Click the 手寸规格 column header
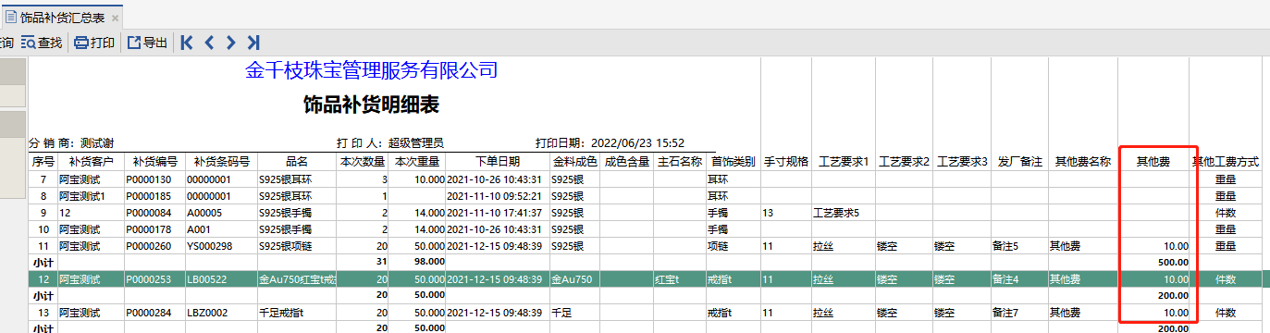 pyautogui.click(x=786, y=162)
